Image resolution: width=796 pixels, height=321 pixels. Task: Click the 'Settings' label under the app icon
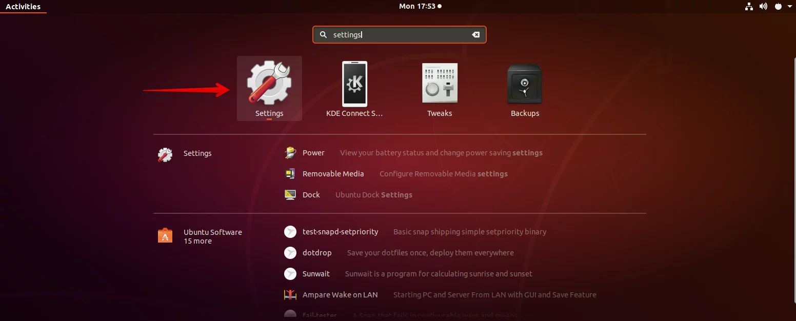pyautogui.click(x=269, y=113)
